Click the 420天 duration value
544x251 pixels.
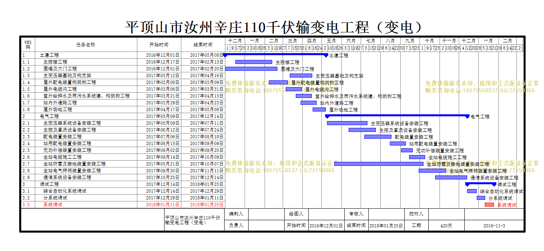coord(446,226)
